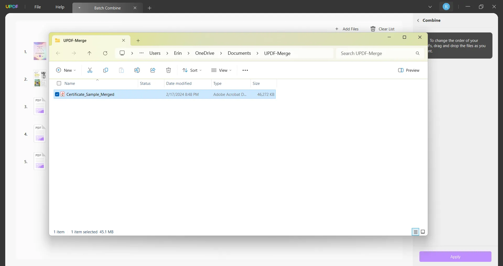The image size is (503, 266).
Task: Close the Batch Combine tab
Action: (x=135, y=8)
